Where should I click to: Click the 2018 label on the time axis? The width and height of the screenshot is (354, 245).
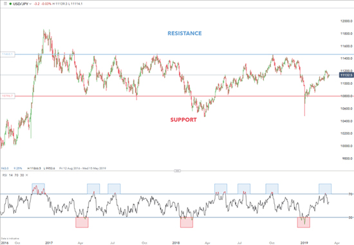pyautogui.click(x=176, y=242)
